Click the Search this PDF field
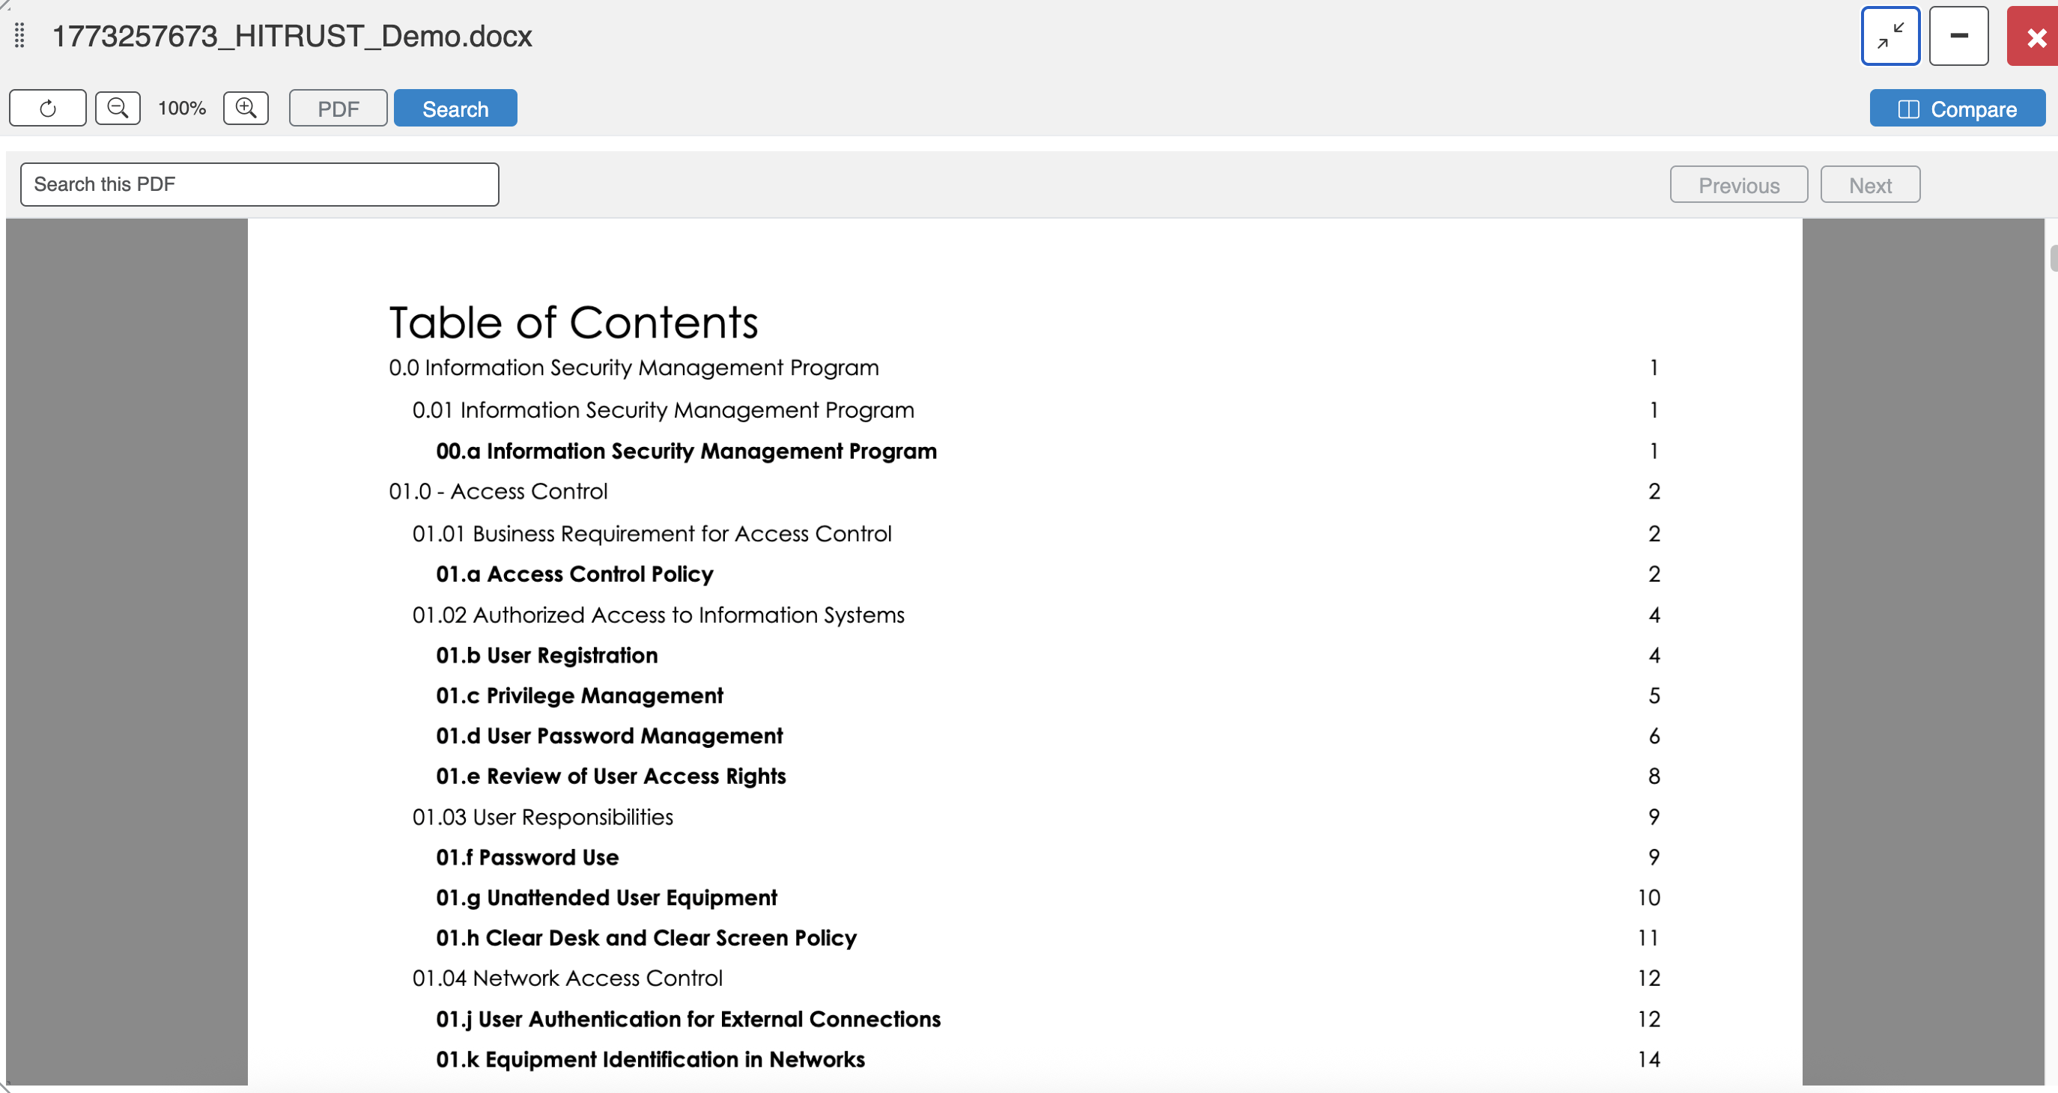This screenshot has width=2058, height=1093. tap(260, 184)
